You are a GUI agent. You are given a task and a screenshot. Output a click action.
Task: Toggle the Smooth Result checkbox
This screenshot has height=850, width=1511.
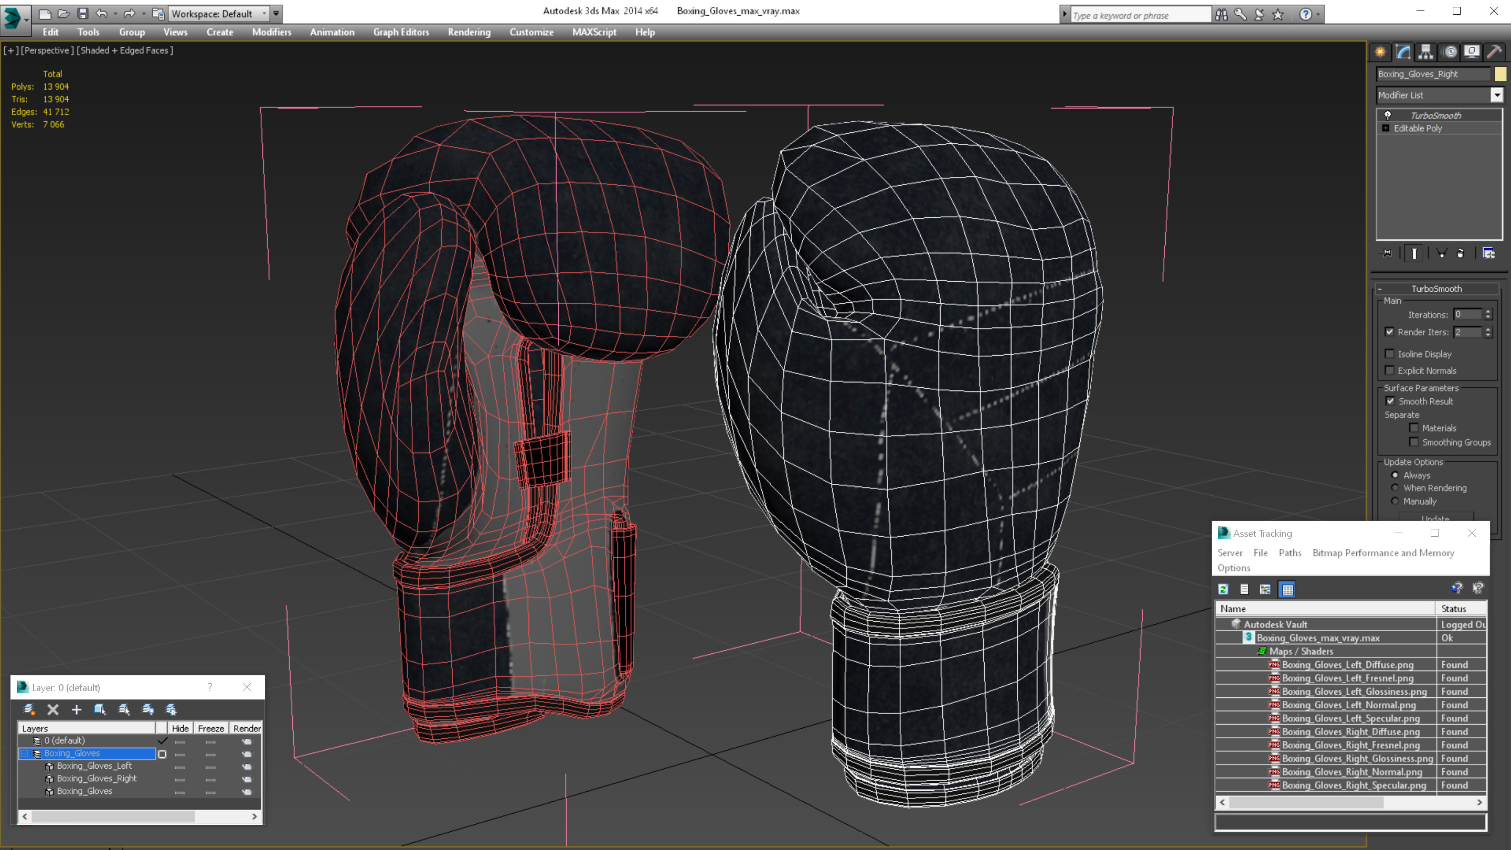point(1390,401)
